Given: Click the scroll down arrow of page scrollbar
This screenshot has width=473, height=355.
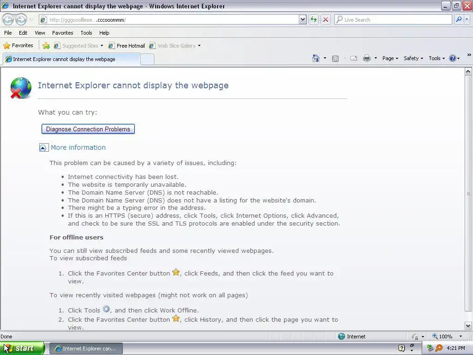Looking at the screenshot, I should click(x=468, y=325).
